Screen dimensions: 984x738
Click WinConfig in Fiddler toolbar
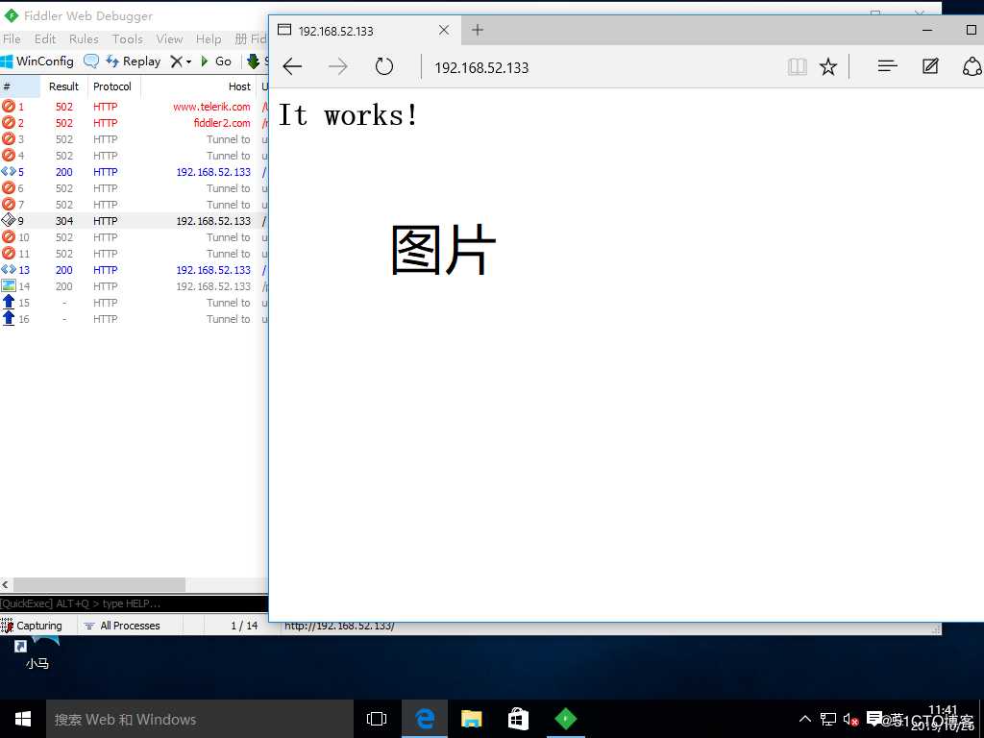click(x=37, y=61)
